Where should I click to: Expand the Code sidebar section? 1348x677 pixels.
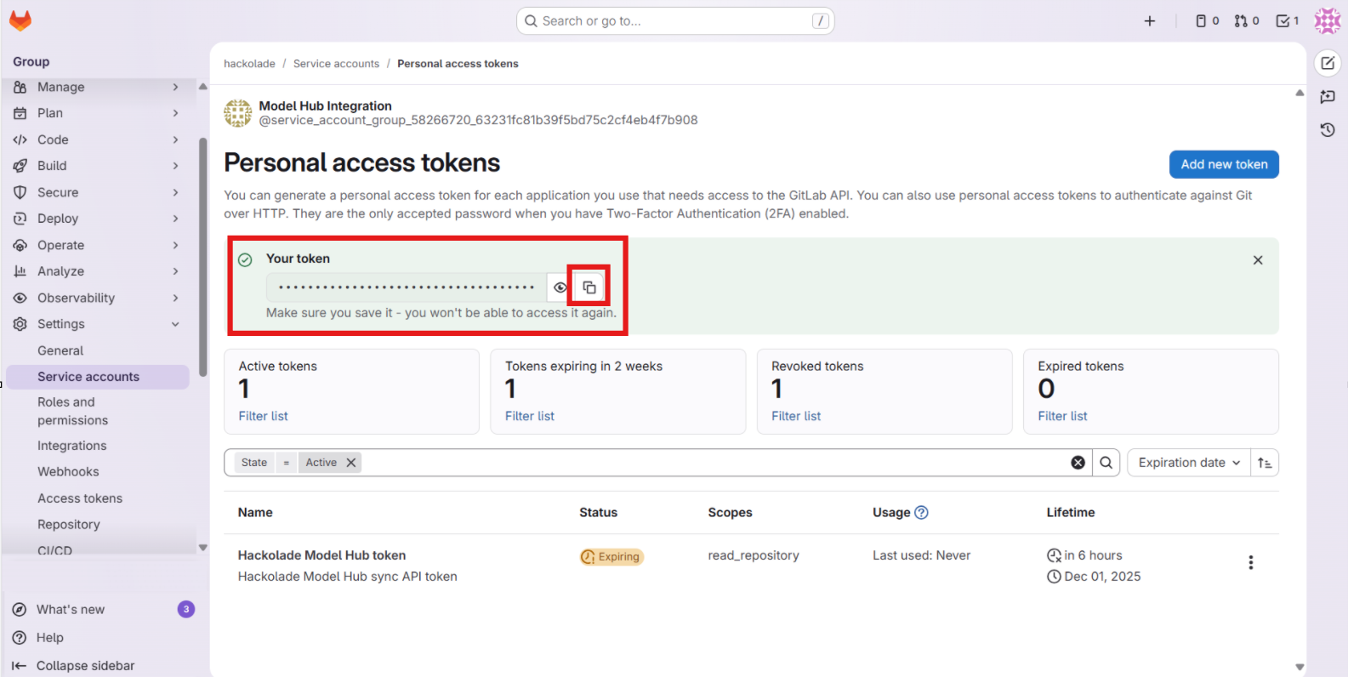point(98,139)
